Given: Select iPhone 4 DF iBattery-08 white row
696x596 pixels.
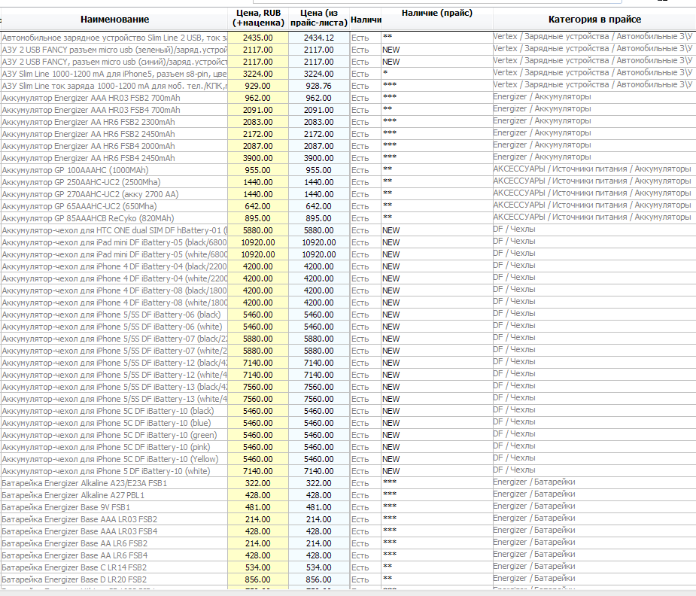Looking at the screenshot, I should tap(114, 303).
